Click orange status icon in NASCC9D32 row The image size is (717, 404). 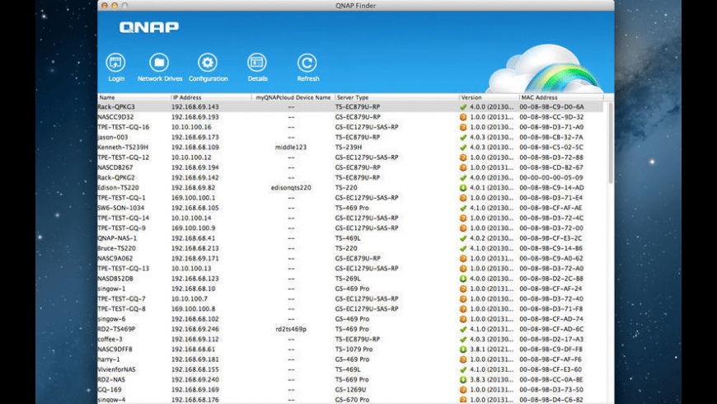pos(463,117)
